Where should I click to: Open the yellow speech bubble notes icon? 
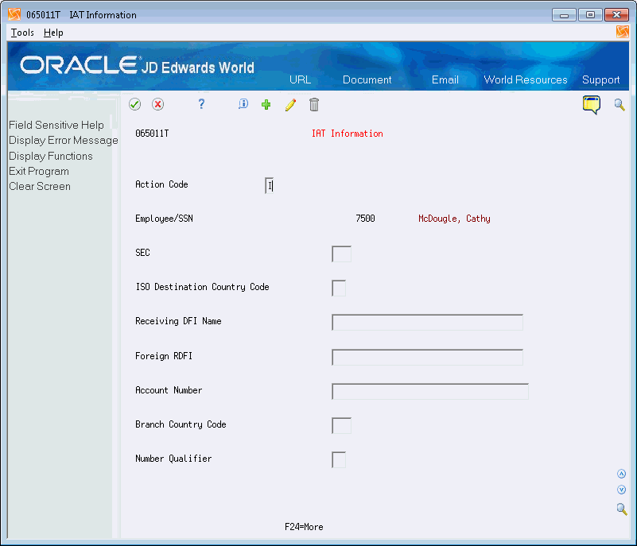pyautogui.click(x=591, y=105)
